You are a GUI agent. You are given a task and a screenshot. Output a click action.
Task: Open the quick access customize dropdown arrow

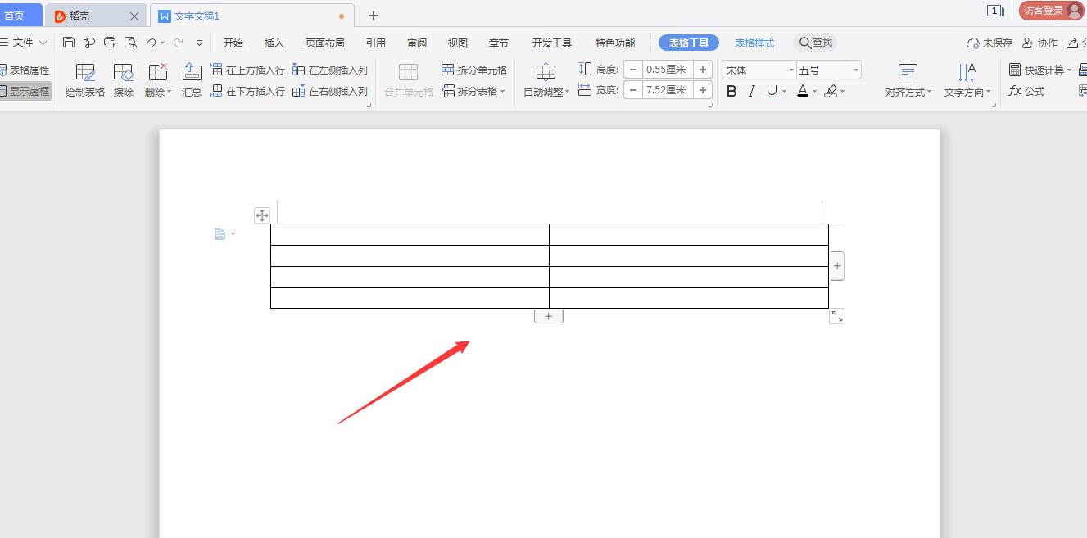(x=199, y=43)
